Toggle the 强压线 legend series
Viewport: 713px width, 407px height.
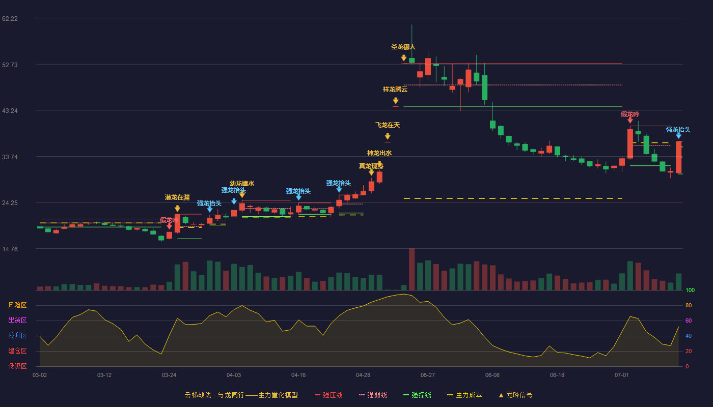[x=328, y=395]
